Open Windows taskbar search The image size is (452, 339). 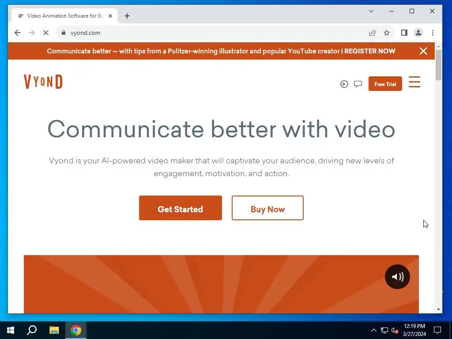click(32, 330)
